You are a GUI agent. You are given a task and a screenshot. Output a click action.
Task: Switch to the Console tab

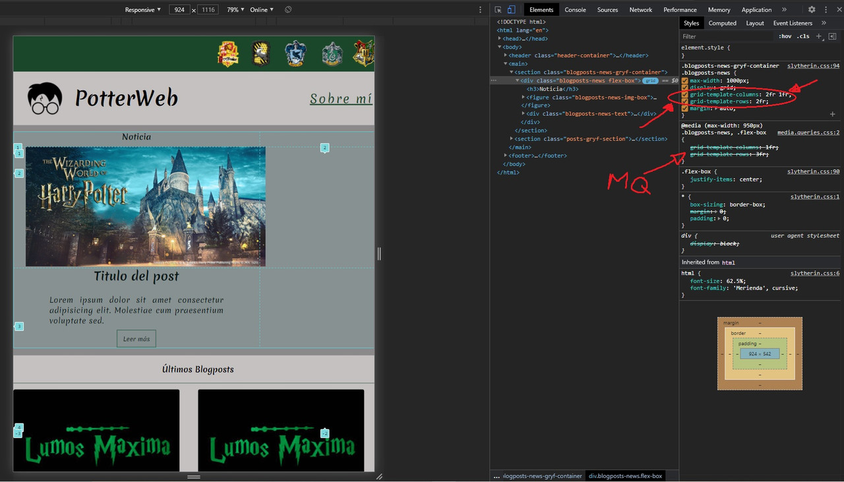click(x=575, y=10)
